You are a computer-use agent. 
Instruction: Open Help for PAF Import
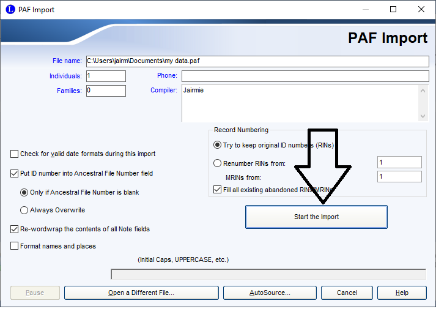coord(402,293)
